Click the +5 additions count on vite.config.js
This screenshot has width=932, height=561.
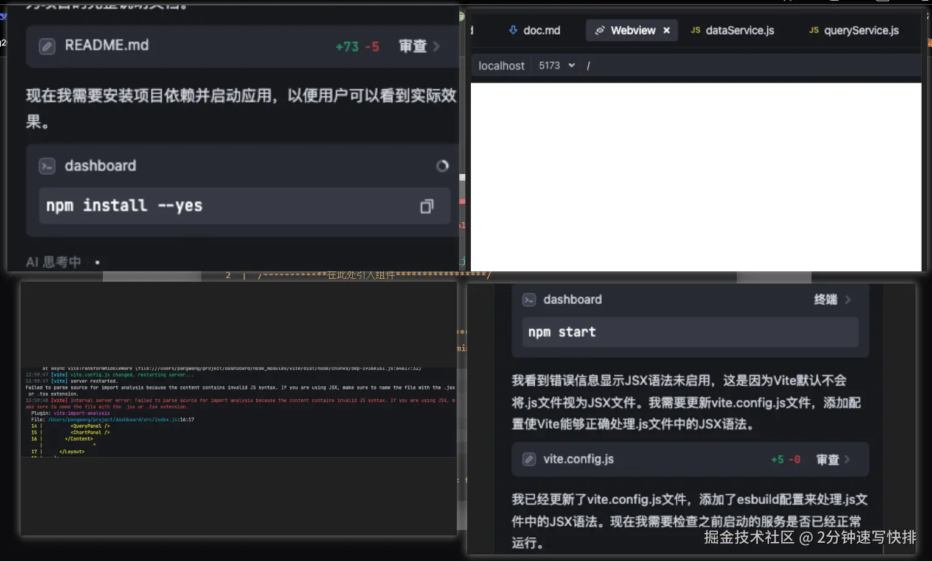(x=777, y=460)
